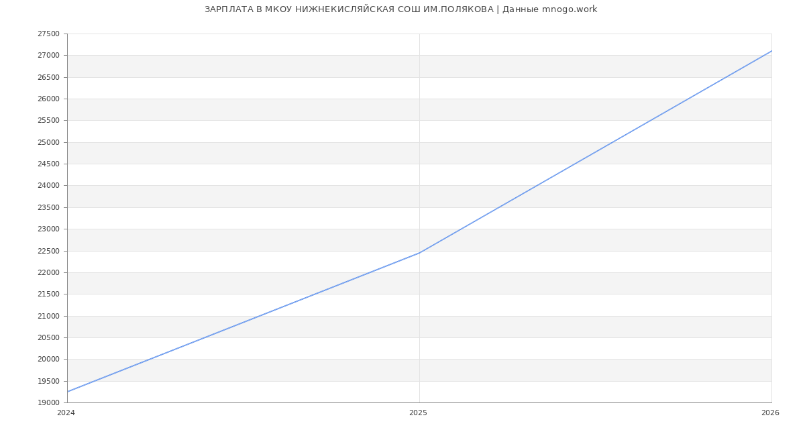Click the 20500 y-axis label

click(x=48, y=338)
